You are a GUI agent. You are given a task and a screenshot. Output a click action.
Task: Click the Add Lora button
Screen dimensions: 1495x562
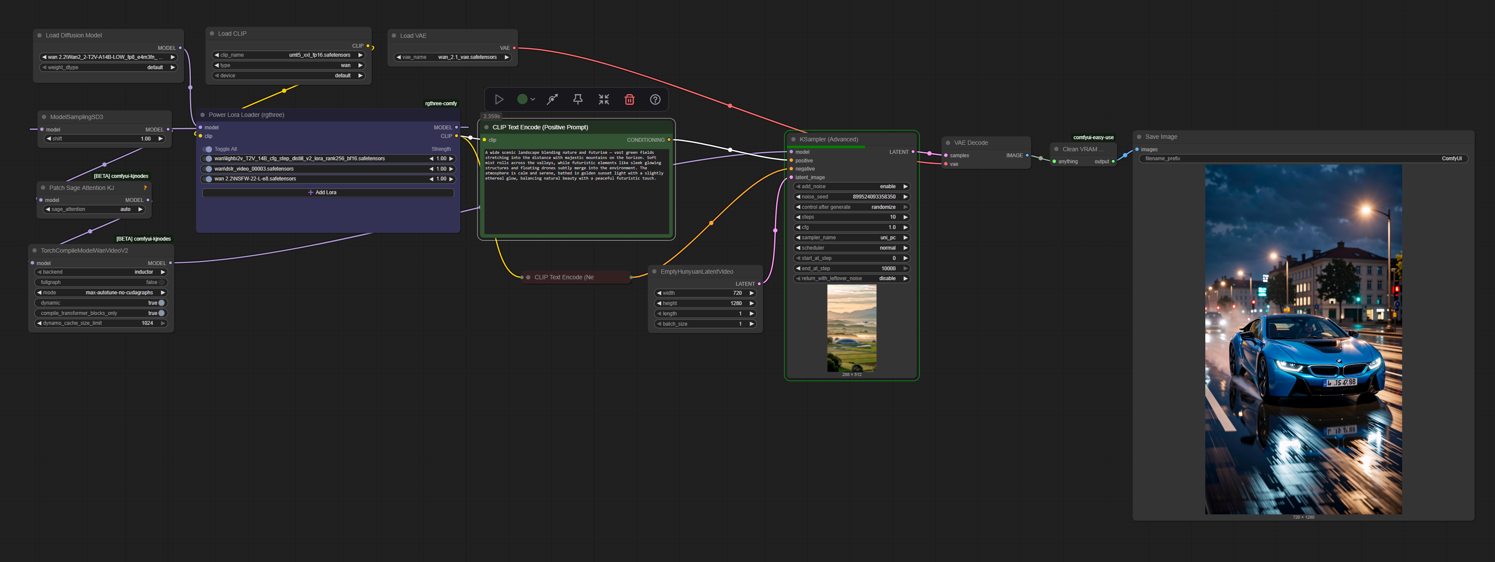tap(327, 192)
